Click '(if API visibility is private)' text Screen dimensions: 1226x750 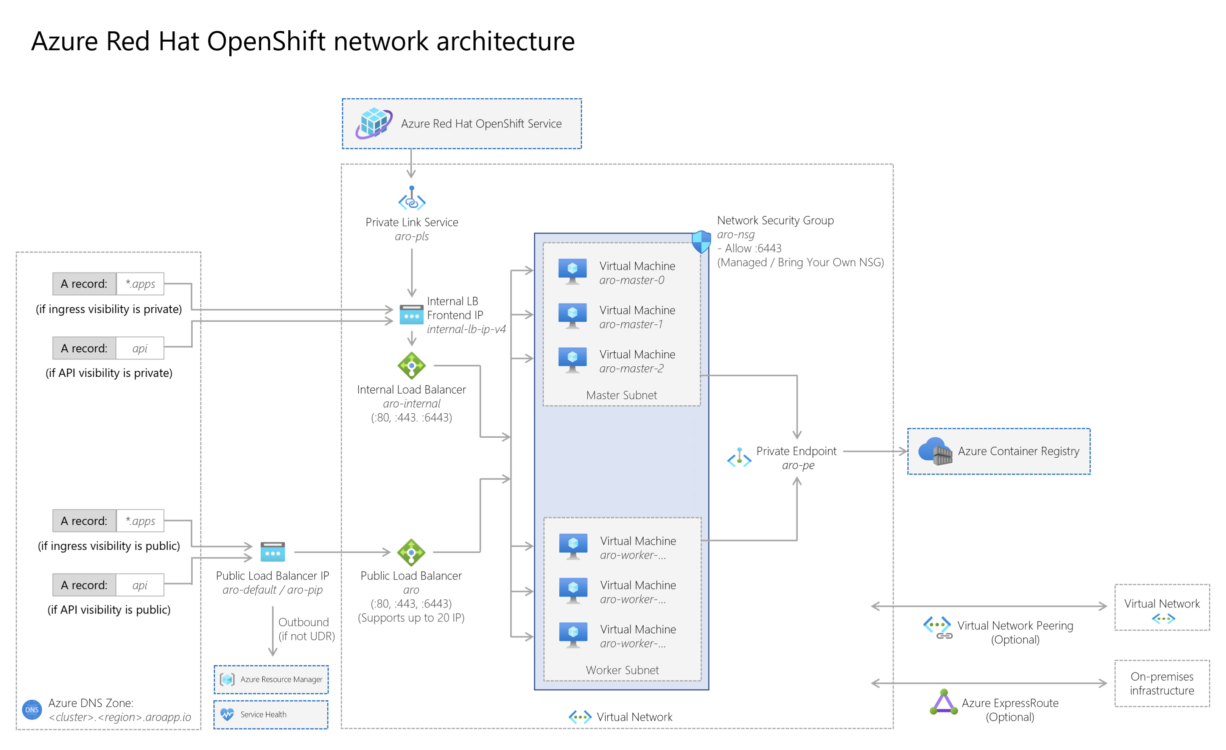coord(109,373)
